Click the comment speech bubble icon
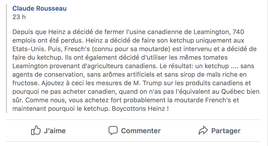The width and height of the screenshot is (268, 146). [113, 131]
